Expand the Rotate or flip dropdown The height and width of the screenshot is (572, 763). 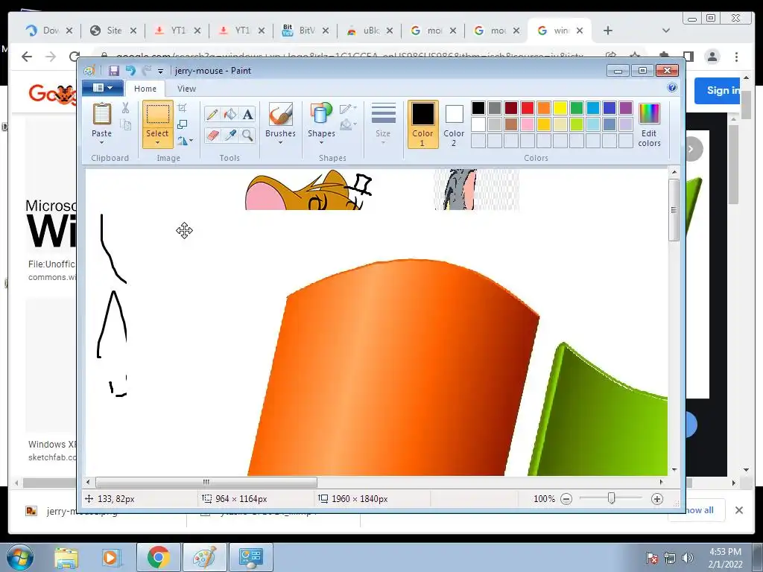[185, 141]
